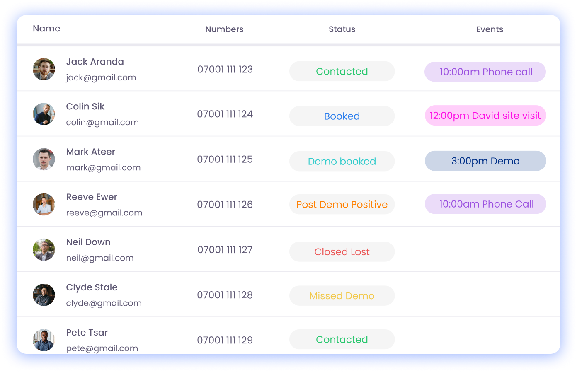Image resolution: width=577 pixels, height=372 pixels.
Task: Click the Numbers column header
Action: 224,29
